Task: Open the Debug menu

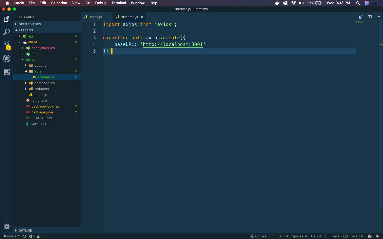Action: click(101, 3)
